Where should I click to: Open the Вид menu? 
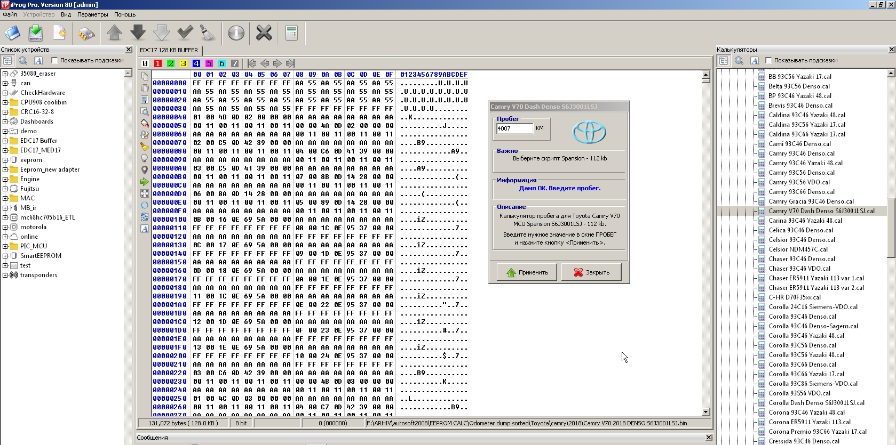(66, 14)
